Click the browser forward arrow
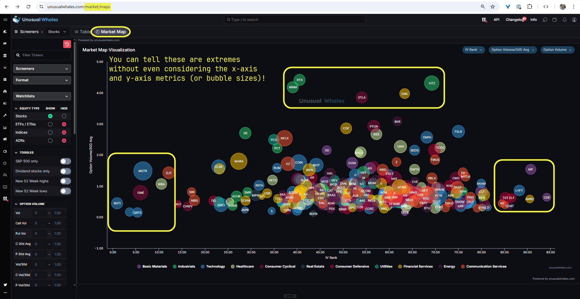Screen dimensions: 580x299 coord(18,7)
